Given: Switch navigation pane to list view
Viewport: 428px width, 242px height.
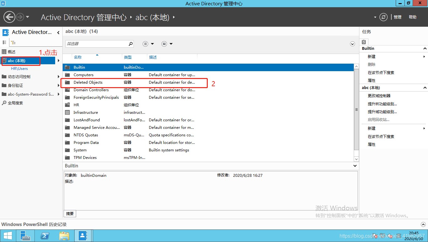Looking at the screenshot, I should (4, 42).
